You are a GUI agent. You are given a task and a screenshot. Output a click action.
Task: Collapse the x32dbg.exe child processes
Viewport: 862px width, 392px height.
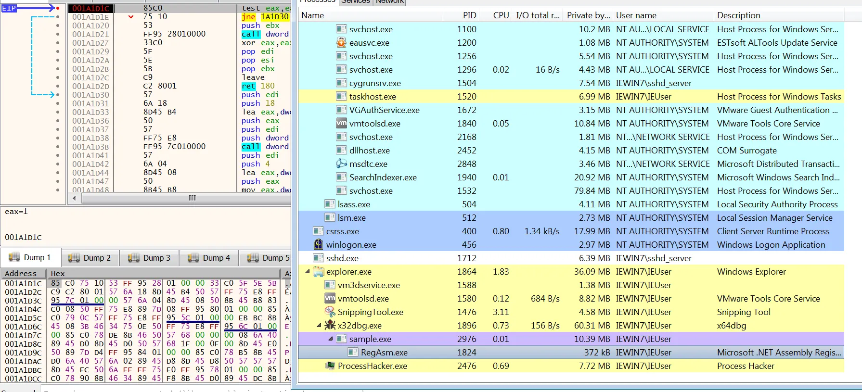319,326
